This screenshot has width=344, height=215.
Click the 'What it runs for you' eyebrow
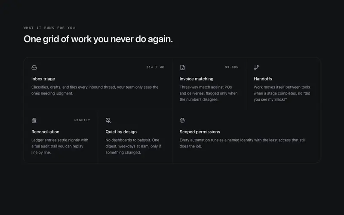[49, 28]
